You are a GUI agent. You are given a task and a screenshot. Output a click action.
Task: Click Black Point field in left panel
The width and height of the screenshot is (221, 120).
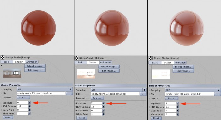pyautogui.click(x=22, y=110)
